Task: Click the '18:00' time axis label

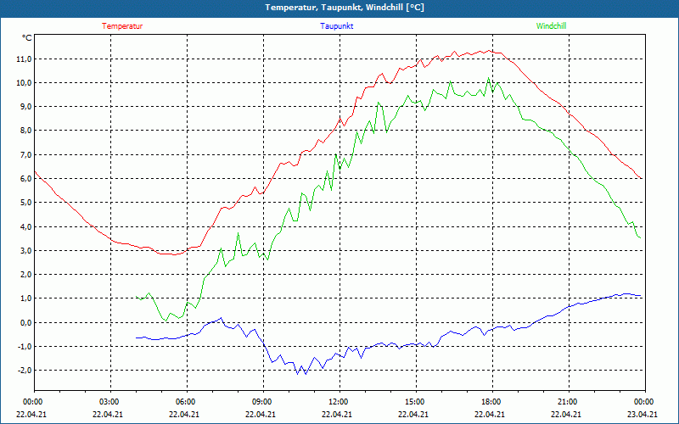Action: point(491,402)
